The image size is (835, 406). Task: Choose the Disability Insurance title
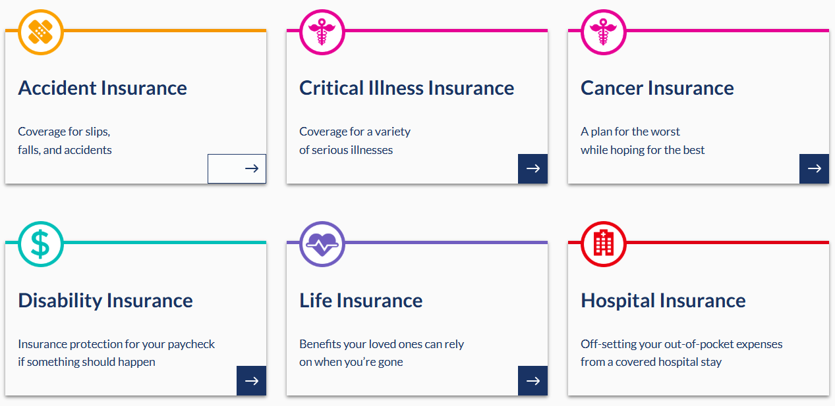[105, 301]
